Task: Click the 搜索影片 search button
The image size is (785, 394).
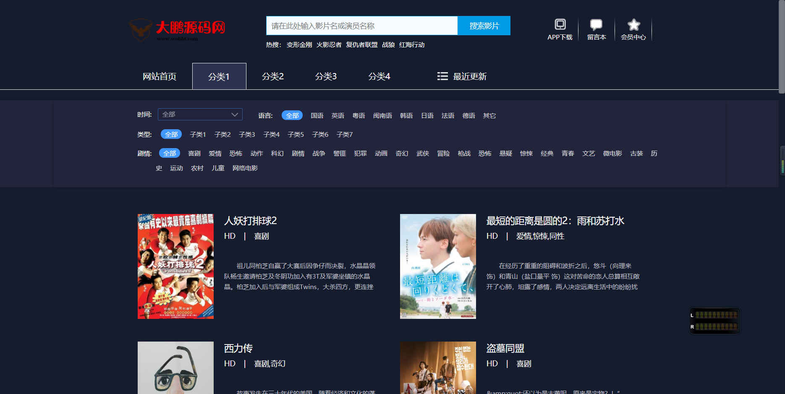Action: (484, 26)
